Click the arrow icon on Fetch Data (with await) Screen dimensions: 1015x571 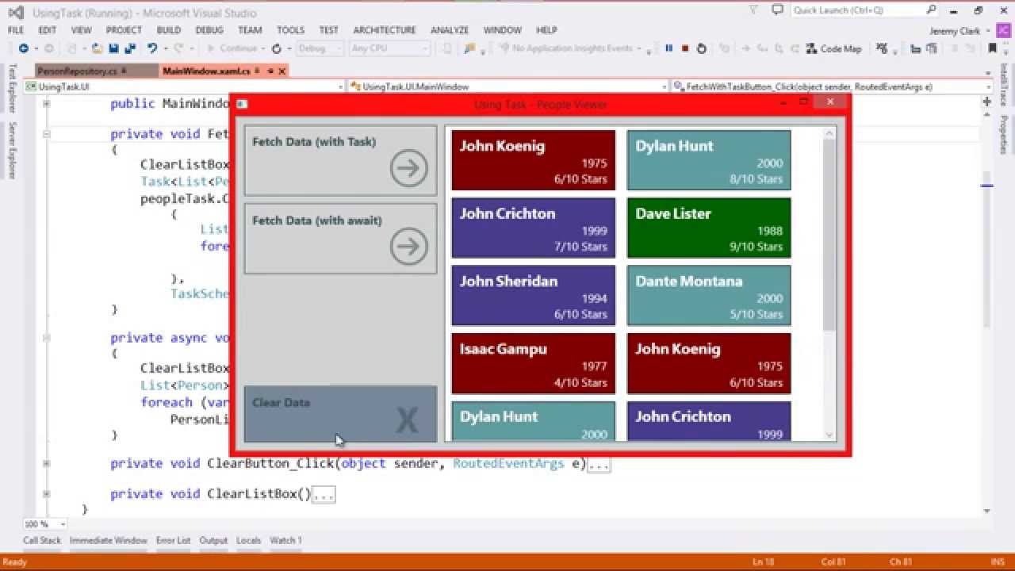coord(409,247)
